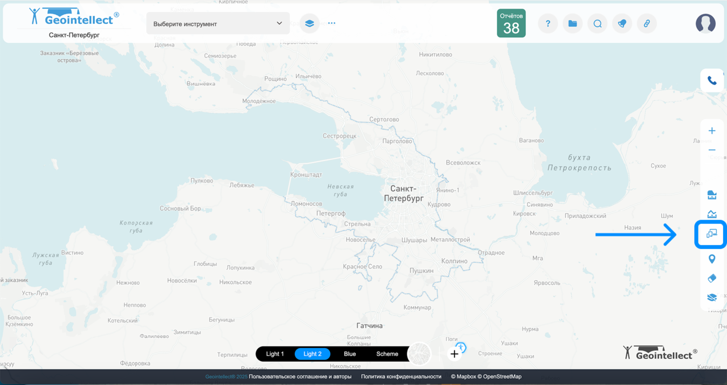Open the user profile avatar
Viewport: 727px width, 385px height.
point(705,23)
